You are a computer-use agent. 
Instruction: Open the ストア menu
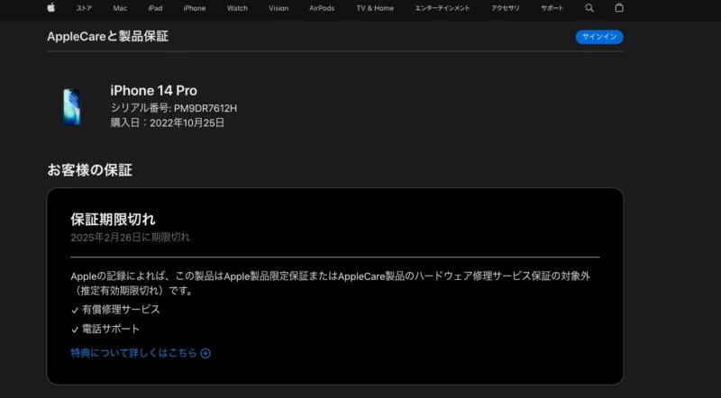(x=84, y=8)
